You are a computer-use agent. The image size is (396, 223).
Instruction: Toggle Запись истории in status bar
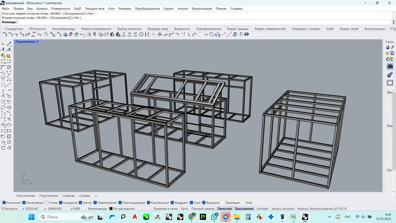pos(283,209)
